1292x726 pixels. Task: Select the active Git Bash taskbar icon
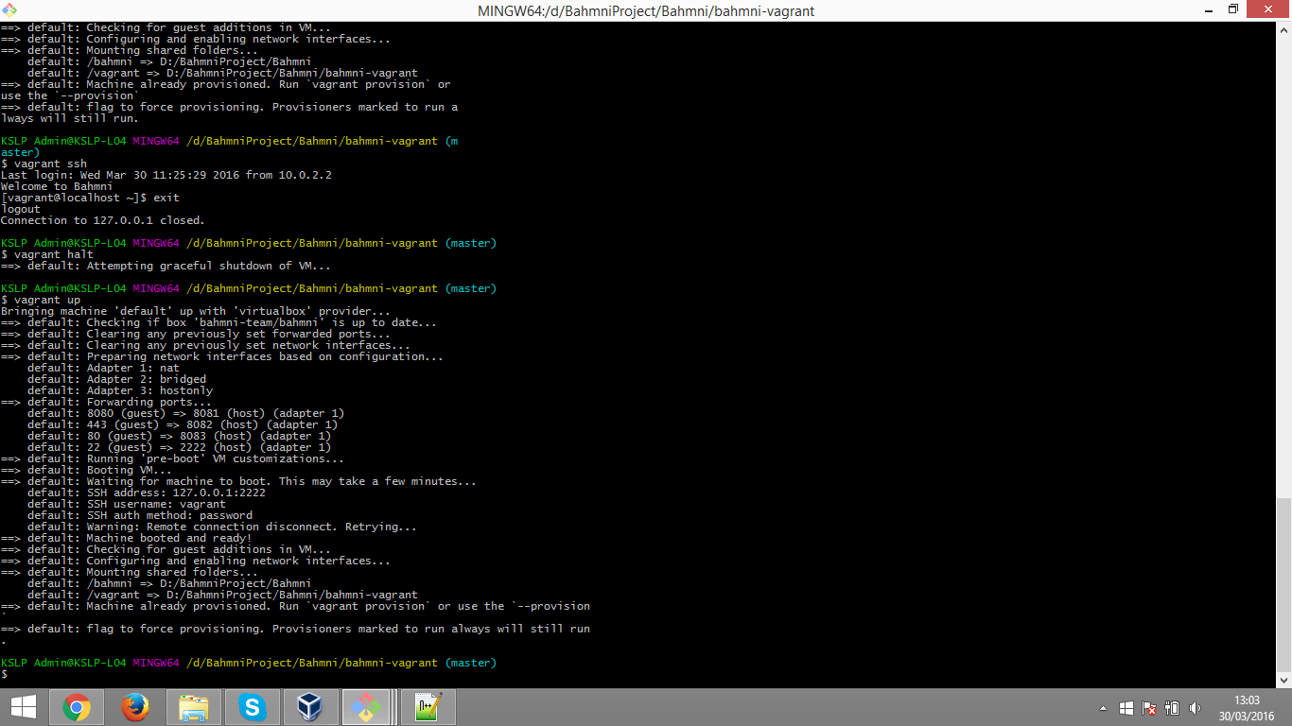click(x=368, y=707)
